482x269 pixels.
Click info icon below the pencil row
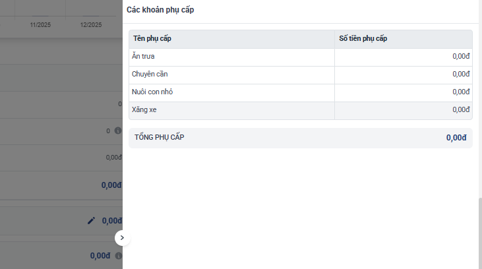pos(119,256)
